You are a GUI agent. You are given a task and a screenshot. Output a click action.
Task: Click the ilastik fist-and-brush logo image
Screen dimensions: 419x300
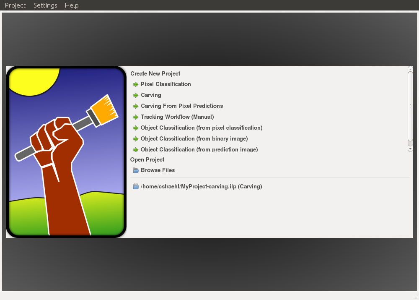coord(66,152)
